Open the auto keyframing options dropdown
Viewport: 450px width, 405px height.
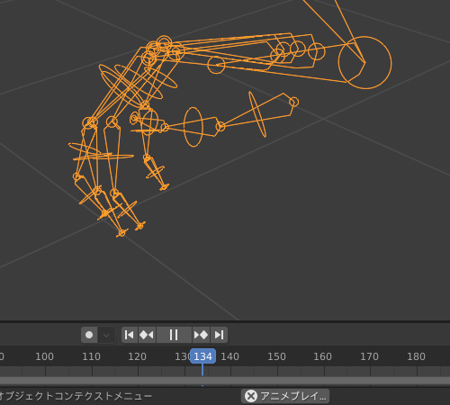pyautogui.click(x=106, y=335)
